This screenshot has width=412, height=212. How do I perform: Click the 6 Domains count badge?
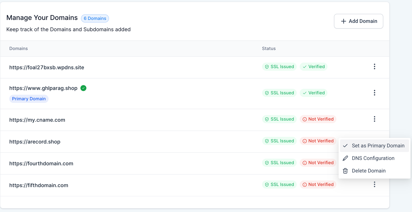pyautogui.click(x=95, y=18)
